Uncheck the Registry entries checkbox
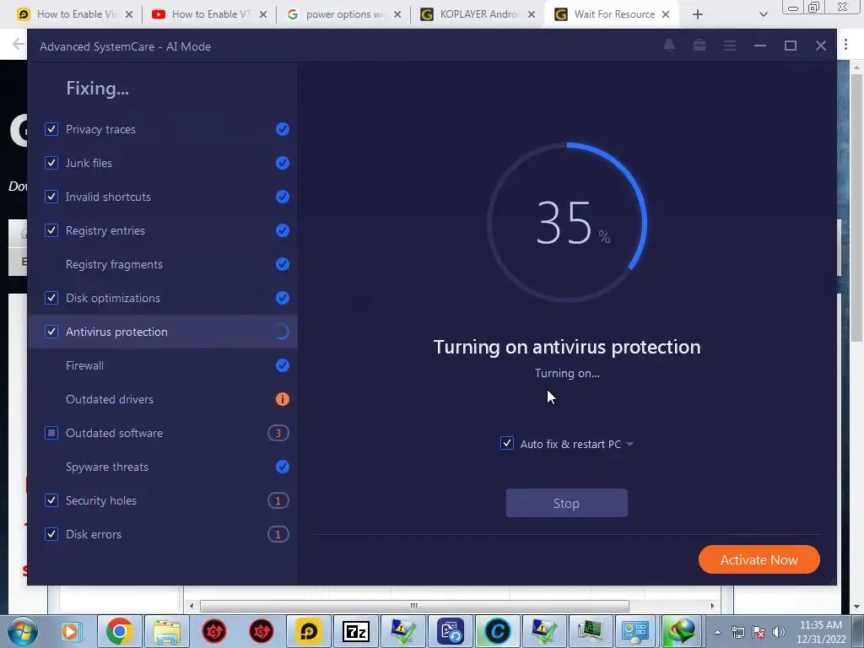This screenshot has width=864, height=648. (51, 230)
